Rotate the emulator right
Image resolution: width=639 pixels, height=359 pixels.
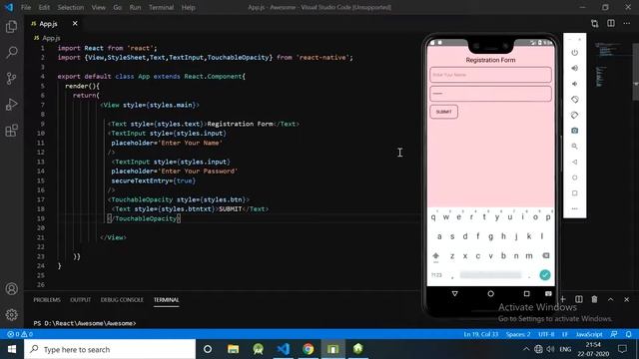[x=575, y=116]
